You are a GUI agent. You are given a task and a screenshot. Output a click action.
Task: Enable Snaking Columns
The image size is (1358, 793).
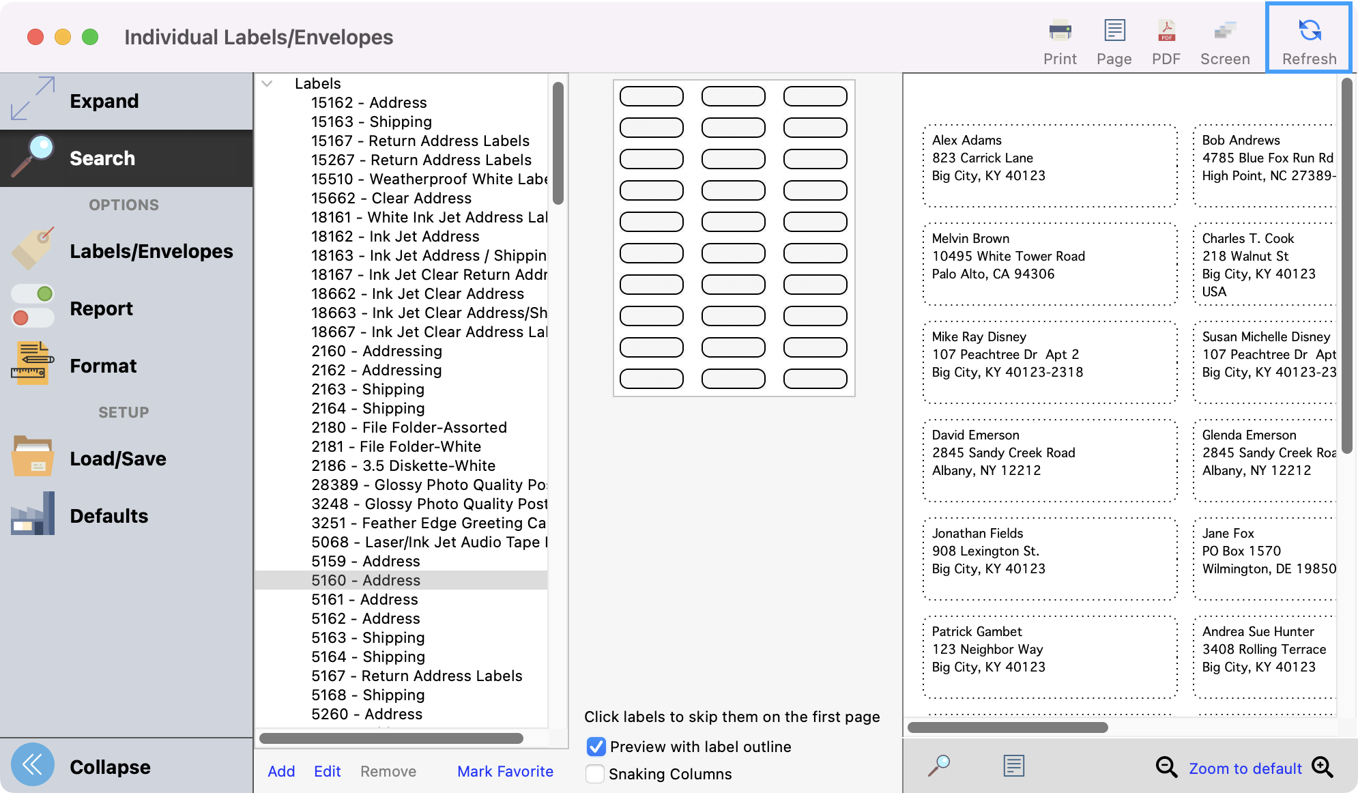[594, 774]
